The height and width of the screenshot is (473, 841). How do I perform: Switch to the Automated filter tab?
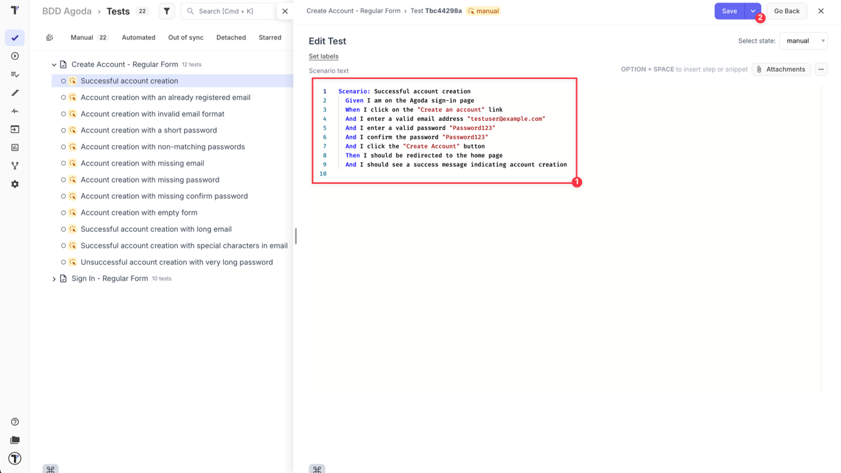click(138, 37)
